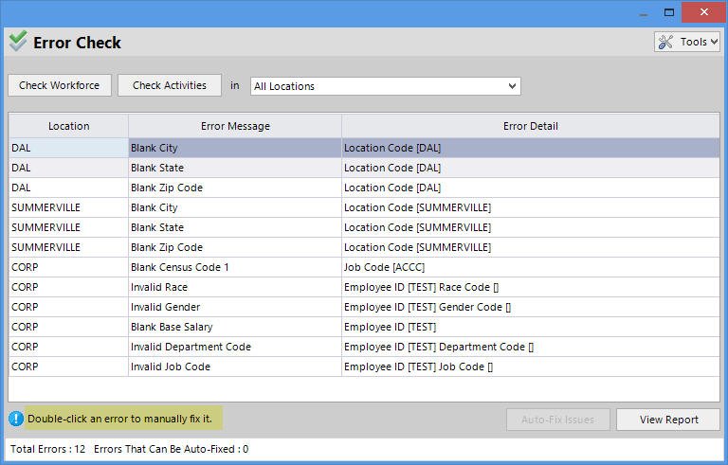The height and width of the screenshot is (465, 728).
Task: Click Check Workforce button
Action: (x=60, y=85)
